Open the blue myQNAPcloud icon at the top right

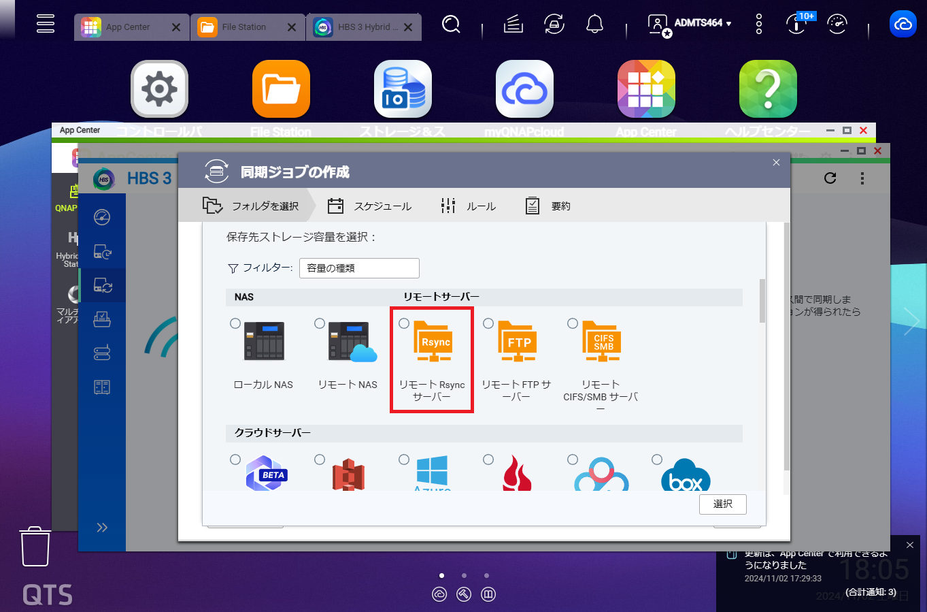(903, 25)
